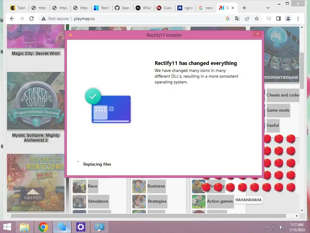Viewport: 310px width, 233px height.
Task: Click Treasures of Montezuma game thumbnail
Action: coord(36,182)
